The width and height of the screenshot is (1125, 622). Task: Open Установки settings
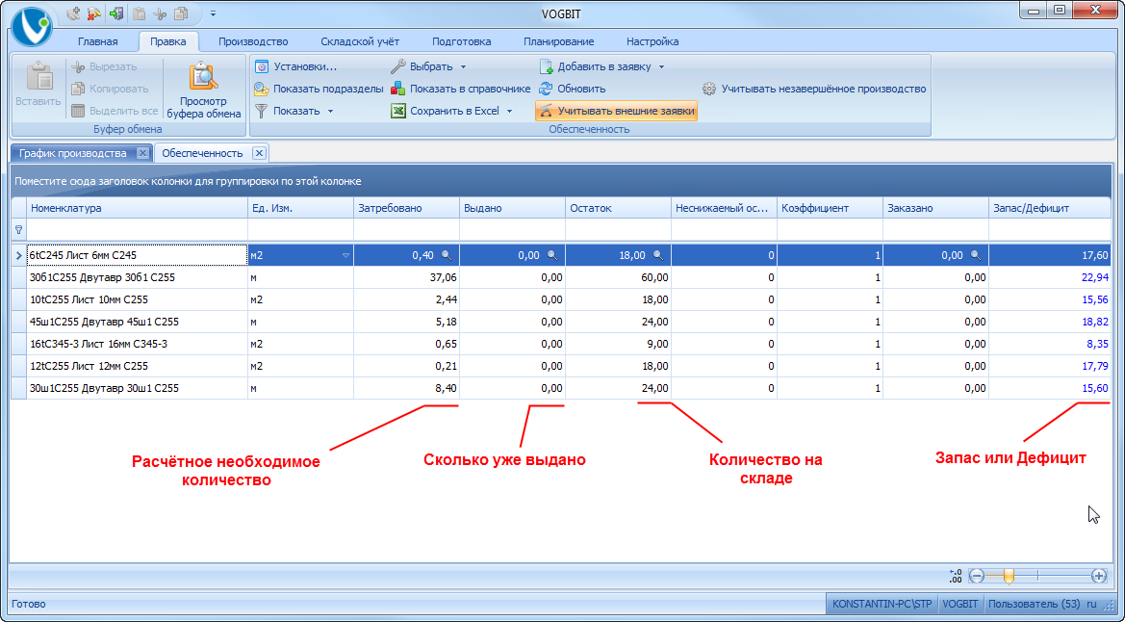296,66
